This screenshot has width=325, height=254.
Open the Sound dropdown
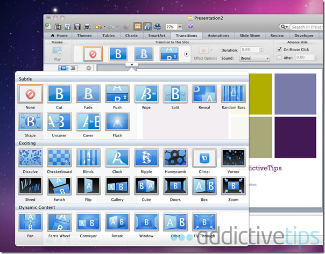pos(255,59)
